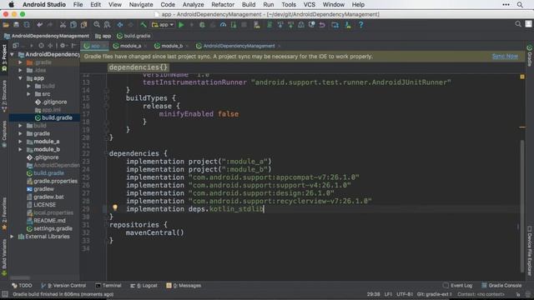
Task: Toggle Build Variants side panel button
Action: pyautogui.click(x=4, y=257)
